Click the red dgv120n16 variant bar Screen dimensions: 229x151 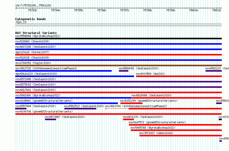coord(118,55)
